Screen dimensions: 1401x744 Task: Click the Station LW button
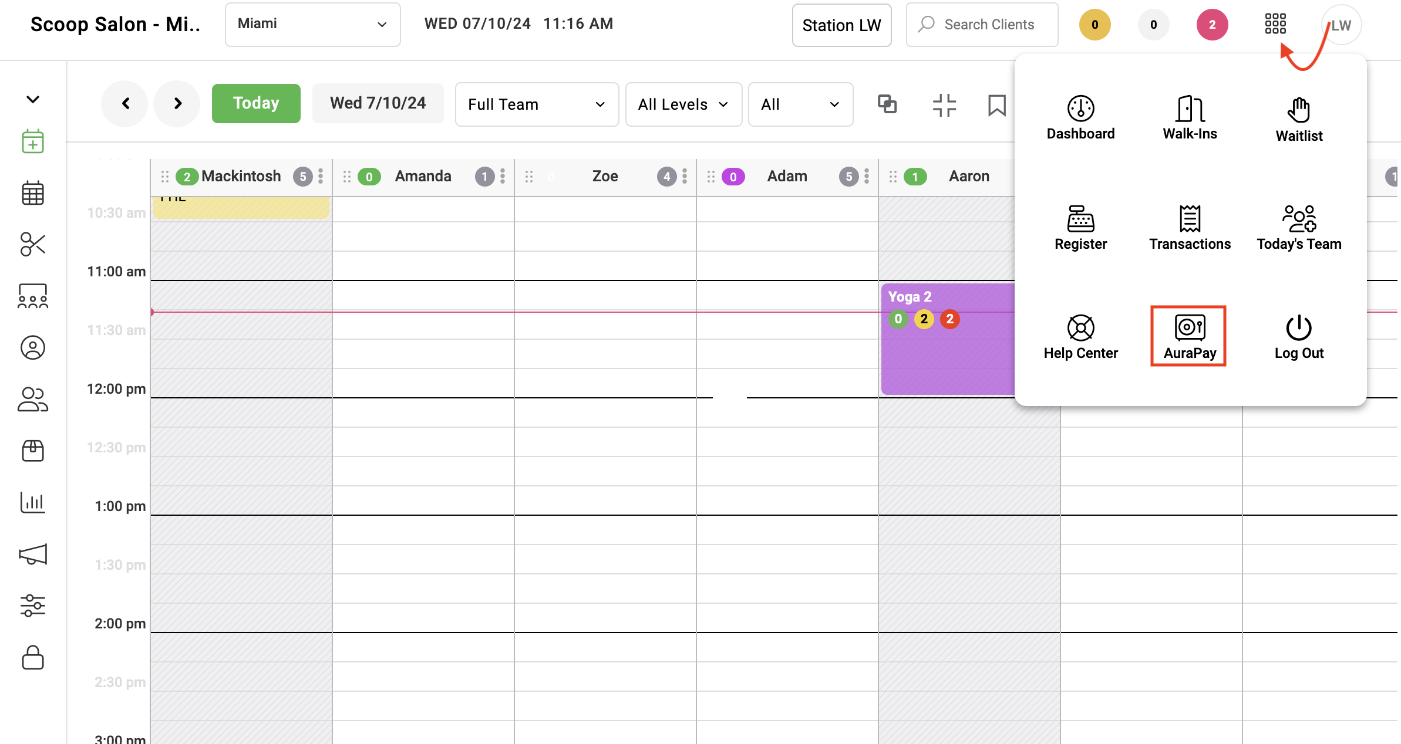coord(841,25)
